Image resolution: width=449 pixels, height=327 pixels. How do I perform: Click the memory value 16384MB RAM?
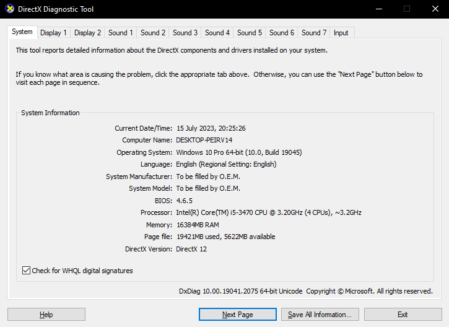coord(198,225)
